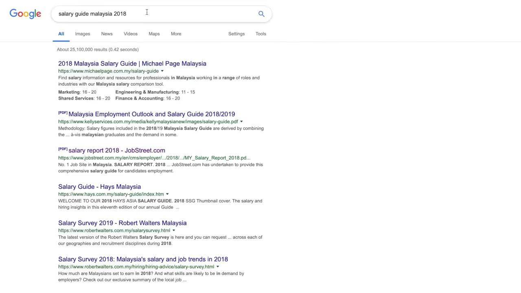Click 'Engineering & Manufacturing: 11 - 15' snippet text
This screenshot has width=521, height=293.
pyautogui.click(x=155, y=92)
